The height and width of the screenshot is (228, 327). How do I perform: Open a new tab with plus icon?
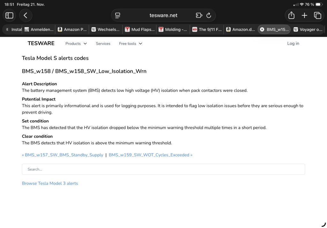[304, 15]
